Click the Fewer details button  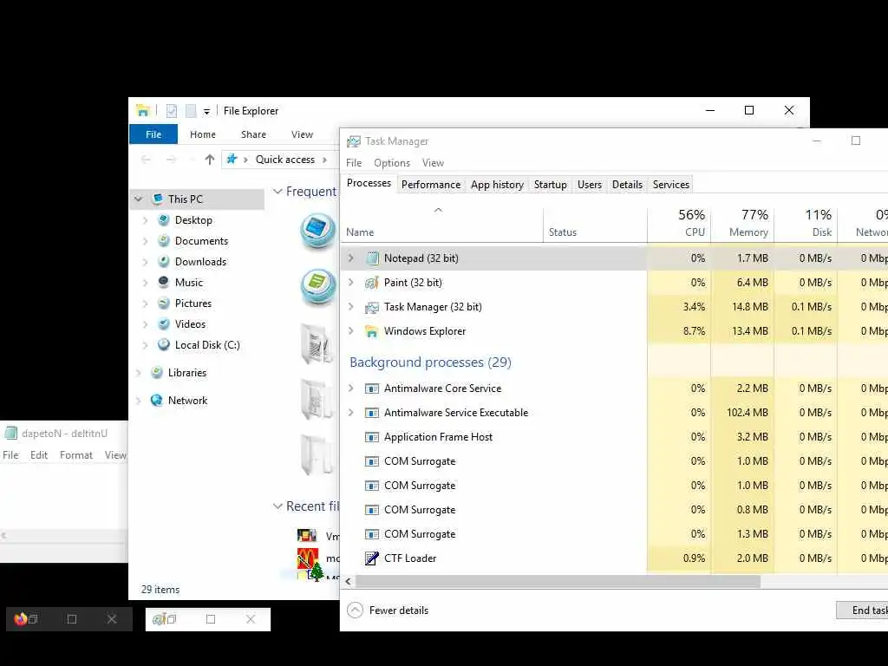coord(388,610)
